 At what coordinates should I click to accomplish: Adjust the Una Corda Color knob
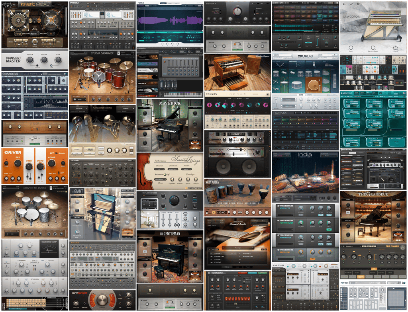pos(351,48)
